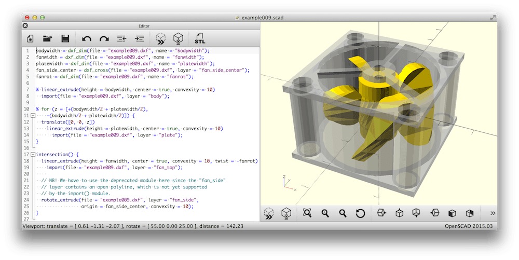Preview the model from the editor toolbar
Viewport: 519px width, 260px height.
pos(160,39)
